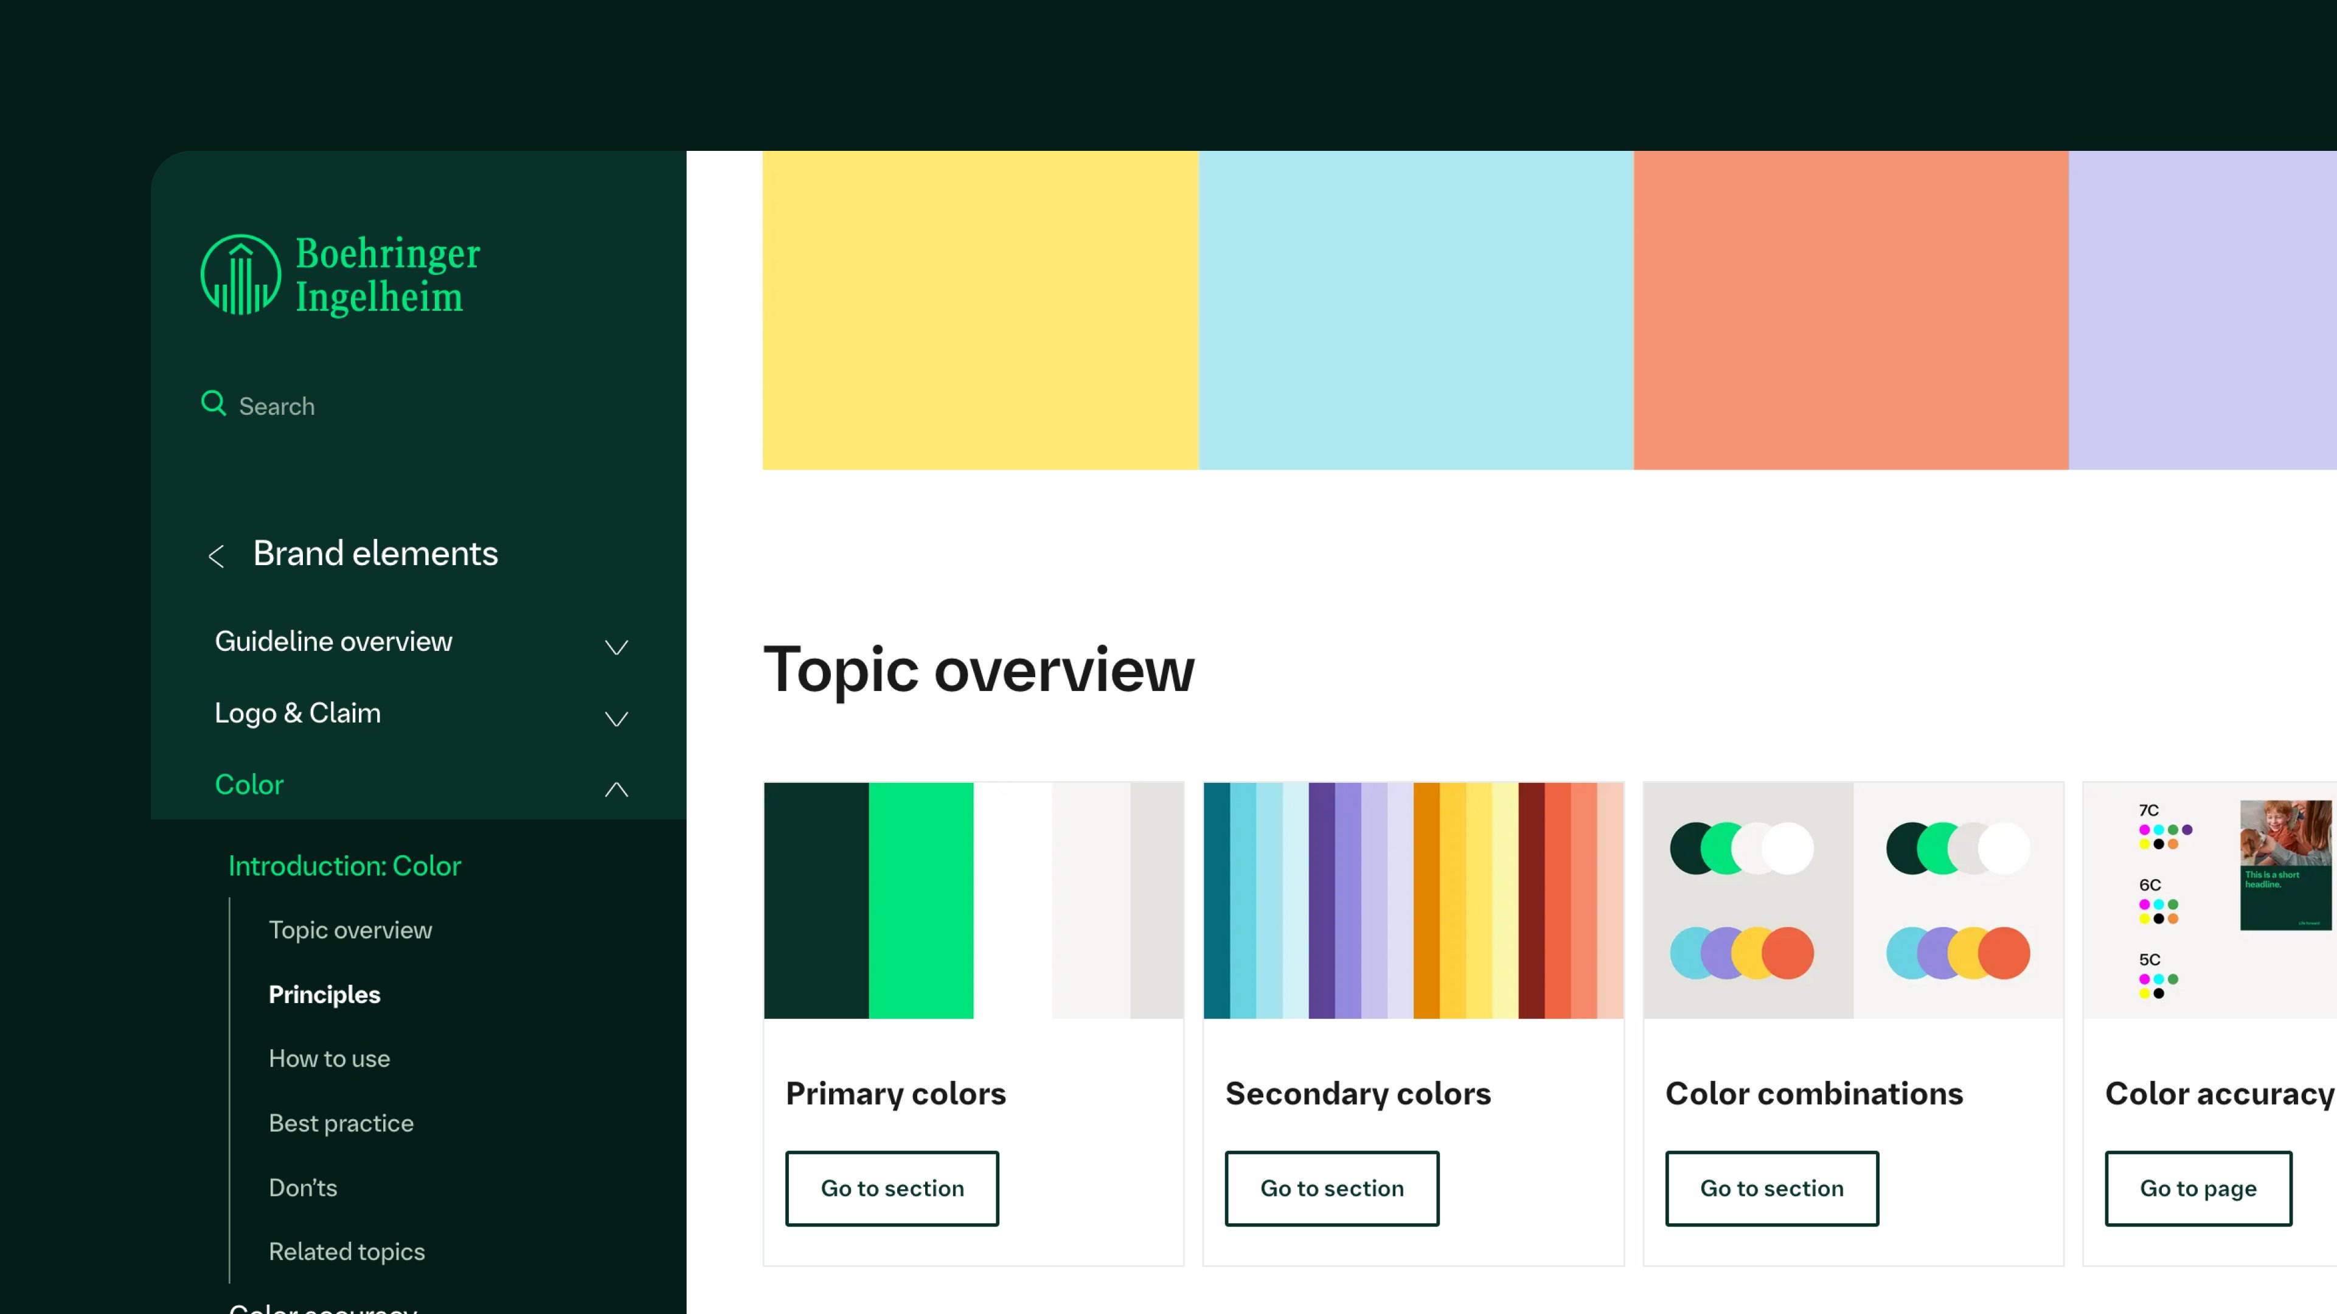Expand the Guideline overview chevron
Screen dimensions: 2337x1314
coord(616,646)
